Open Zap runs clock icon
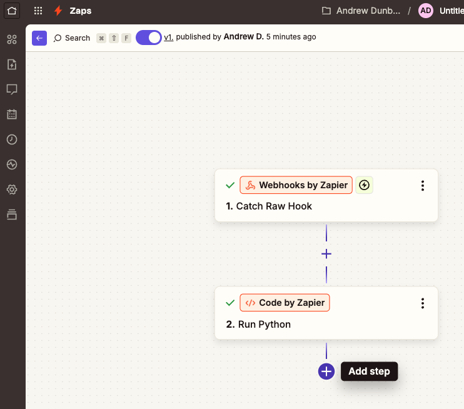Image resolution: width=464 pixels, height=409 pixels. click(x=12, y=139)
